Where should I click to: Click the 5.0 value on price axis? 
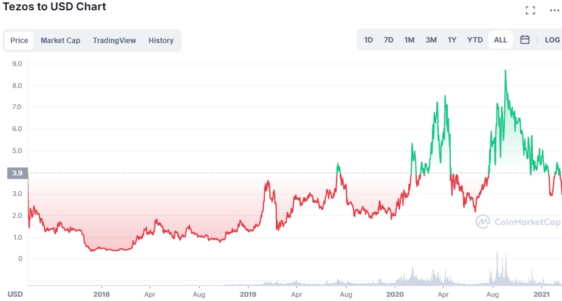pyautogui.click(x=17, y=150)
